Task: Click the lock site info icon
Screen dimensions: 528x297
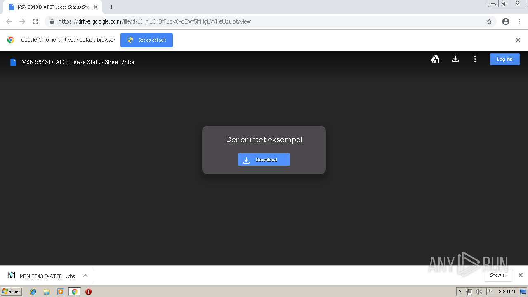Action: pyautogui.click(x=52, y=21)
